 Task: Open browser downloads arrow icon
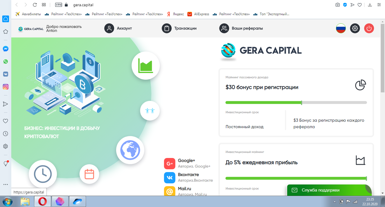pyautogui.click(x=370, y=5)
